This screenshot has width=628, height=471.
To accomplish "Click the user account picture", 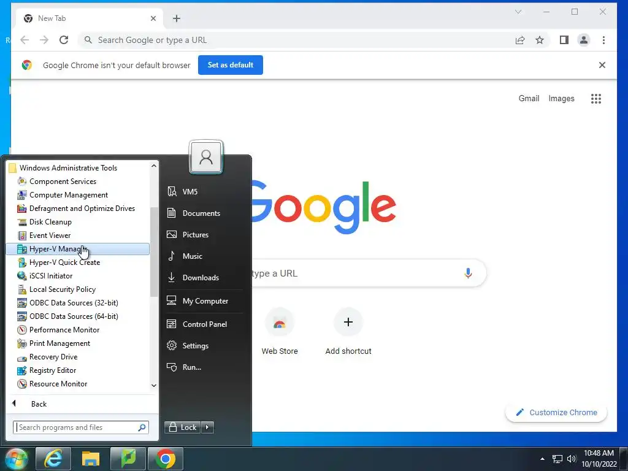I will click(206, 156).
